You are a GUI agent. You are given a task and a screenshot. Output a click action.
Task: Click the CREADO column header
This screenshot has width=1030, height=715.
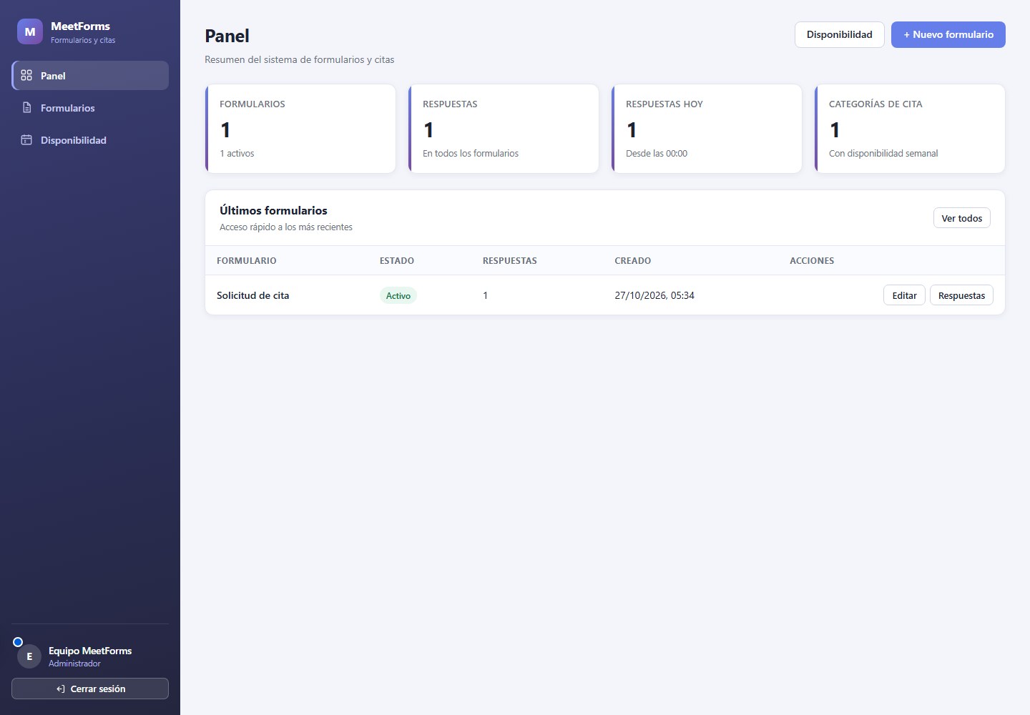pyautogui.click(x=633, y=260)
